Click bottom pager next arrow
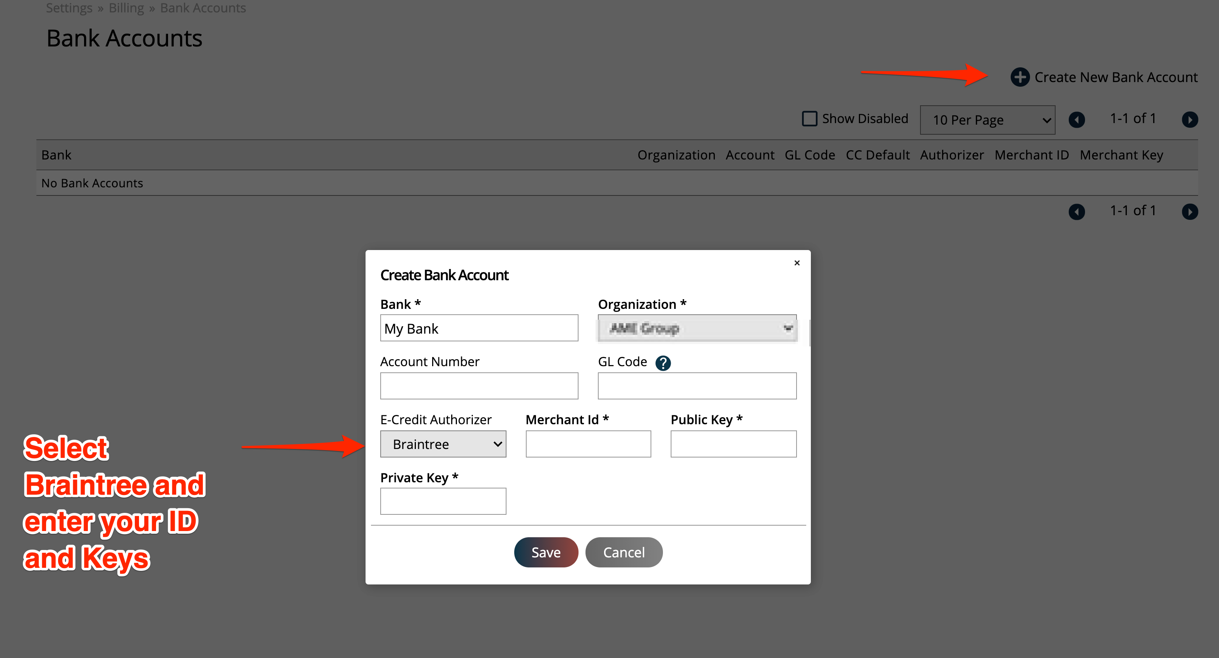The height and width of the screenshot is (658, 1219). point(1189,211)
